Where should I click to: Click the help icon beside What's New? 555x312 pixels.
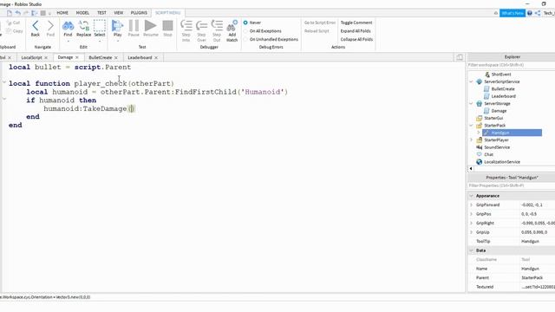(x=530, y=13)
